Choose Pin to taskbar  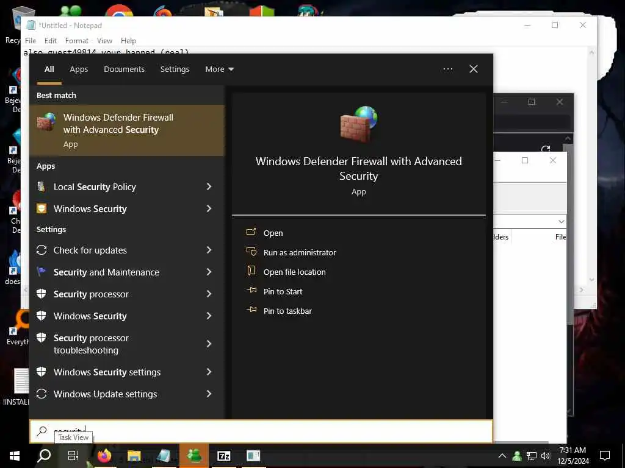[x=287, y=311]
